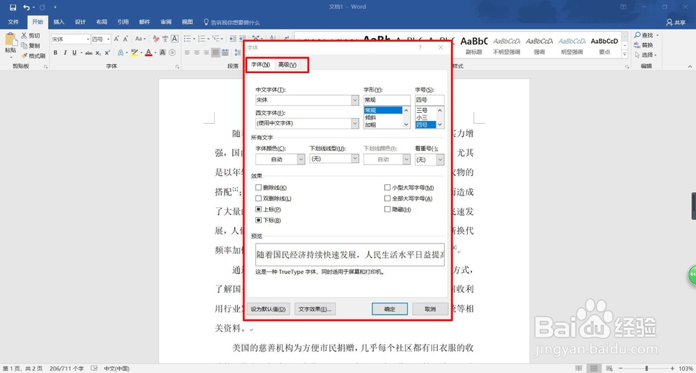Click the Align Left paragraph icon
Screen dimensions: 696x373
(x=187, y=53)
